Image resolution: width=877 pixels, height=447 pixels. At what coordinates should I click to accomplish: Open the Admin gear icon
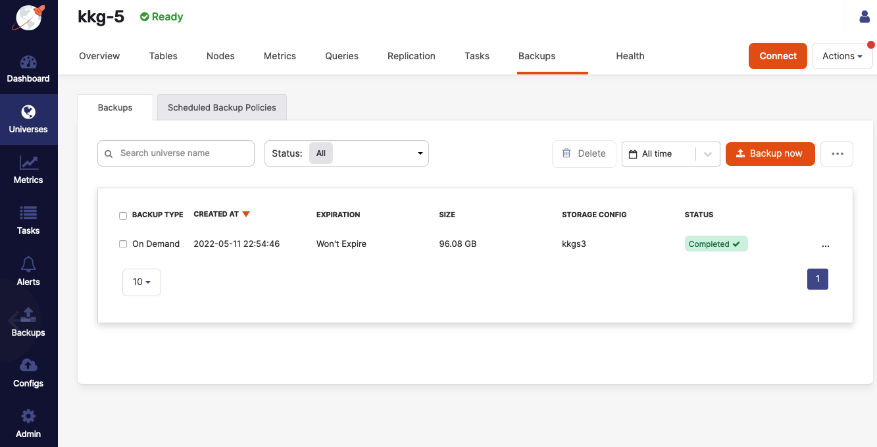click(x=28, y=416)
